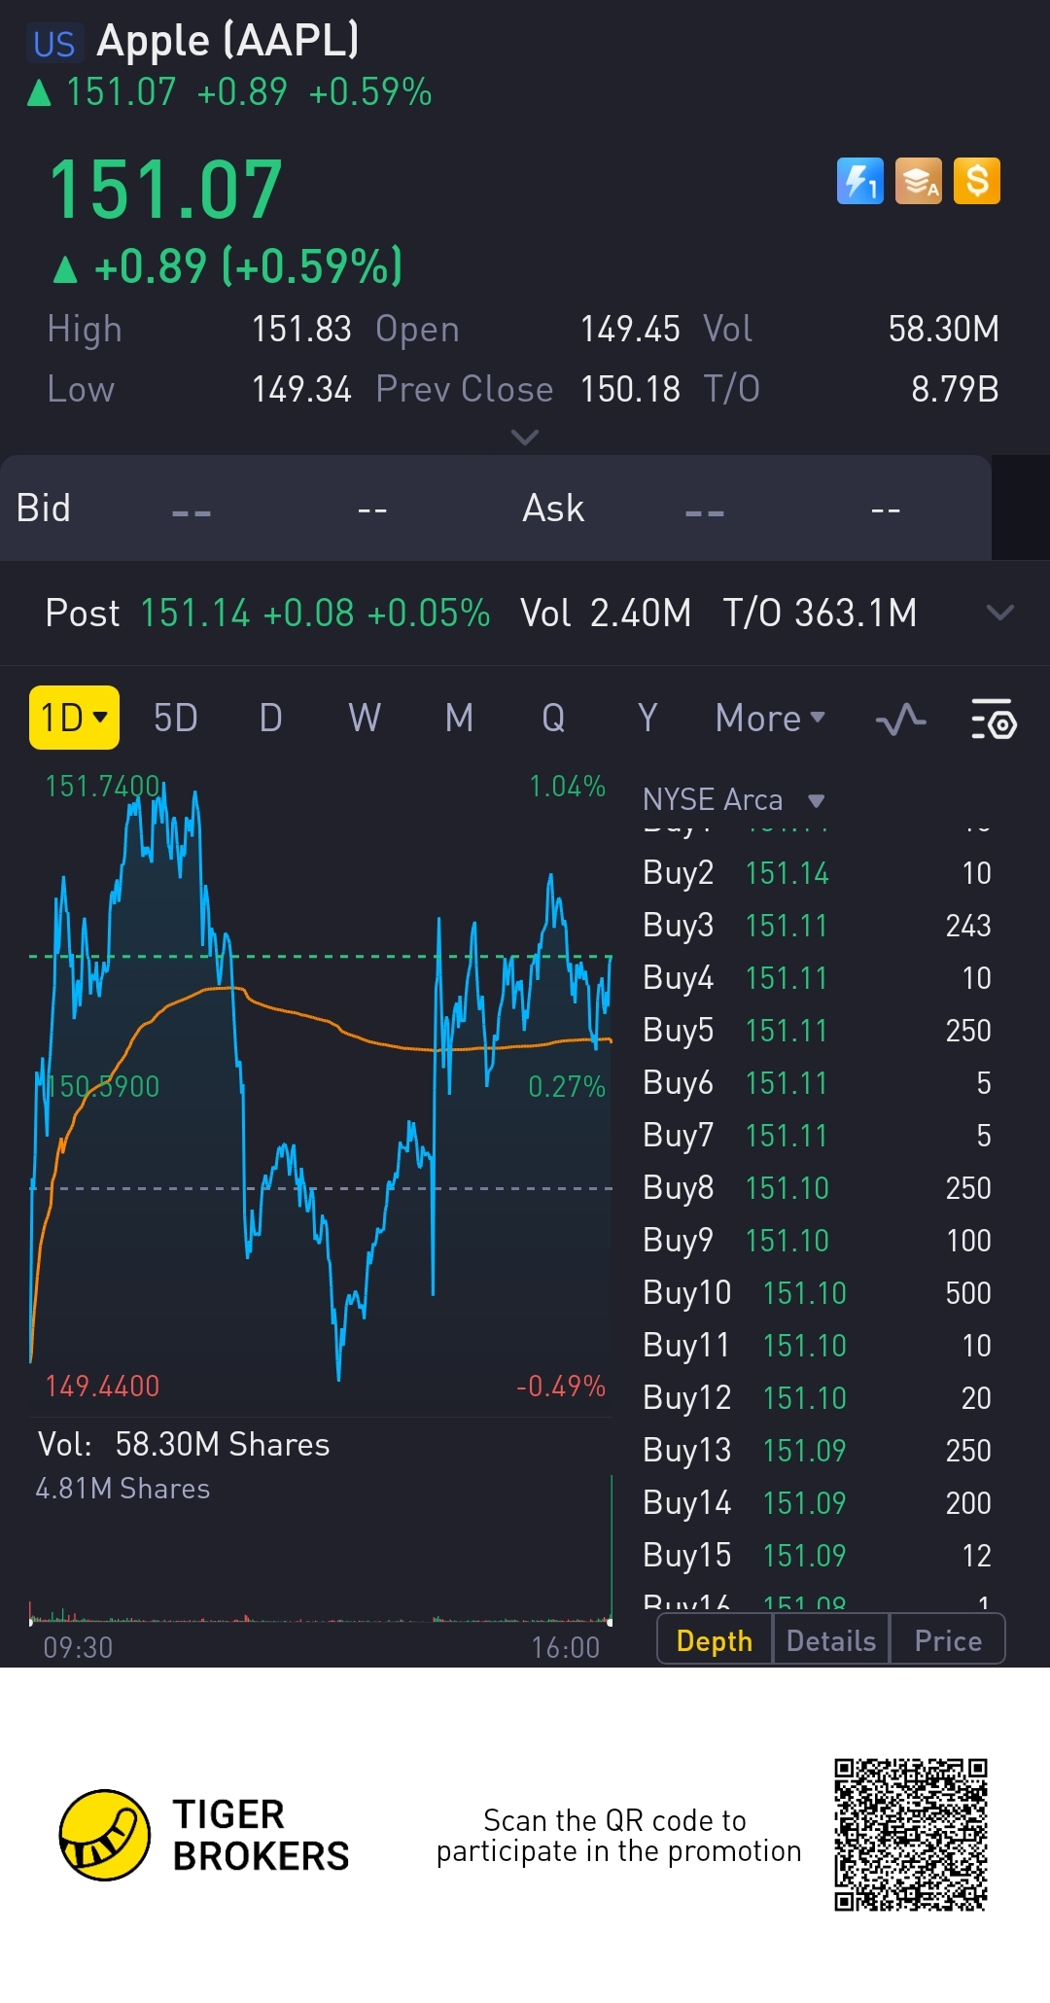The image size is (1050, 2003).
Task: Open chart settings gear icon
Action: click(993, 720)
